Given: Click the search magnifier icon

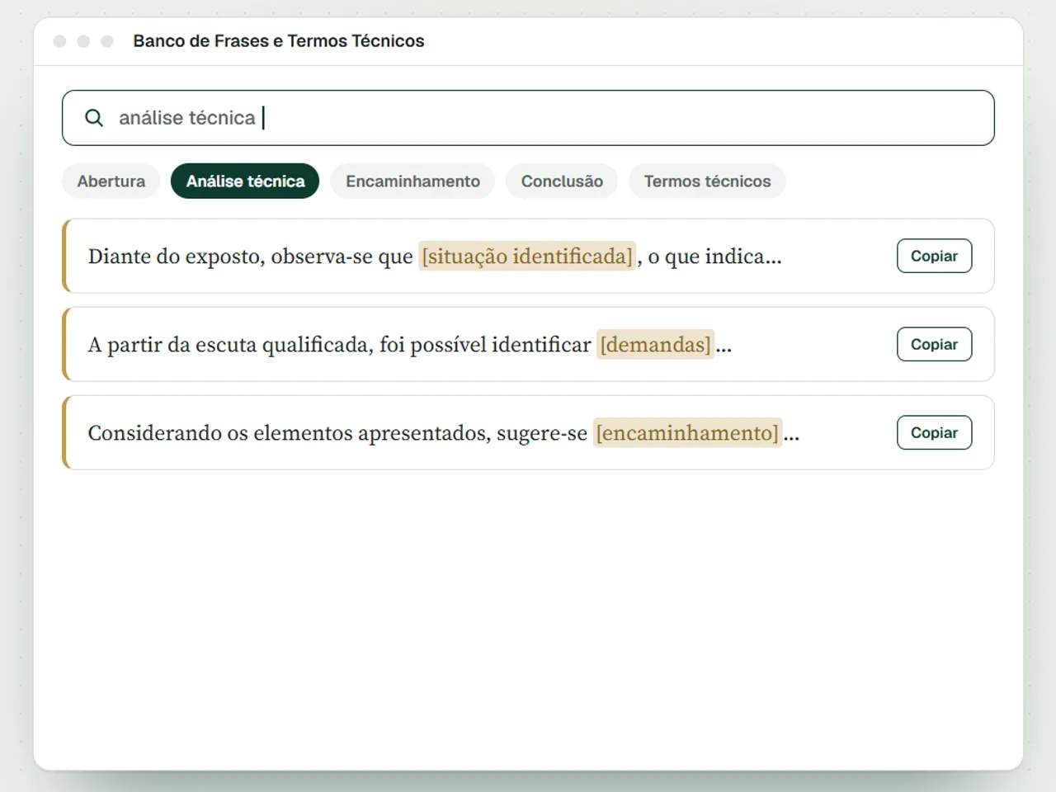Looking at the screenshot, I should [94, 118].
